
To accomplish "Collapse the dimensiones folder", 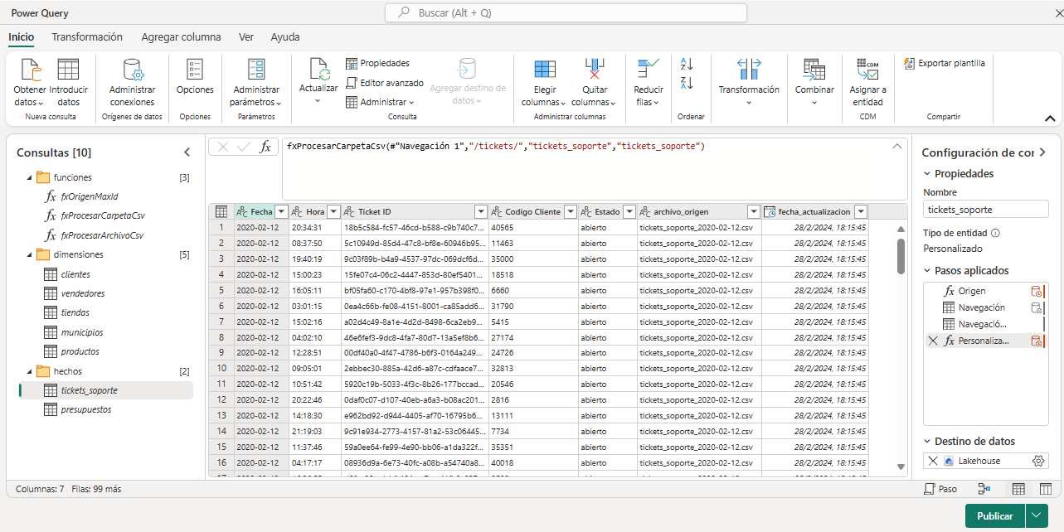I will tap(28, 255).
